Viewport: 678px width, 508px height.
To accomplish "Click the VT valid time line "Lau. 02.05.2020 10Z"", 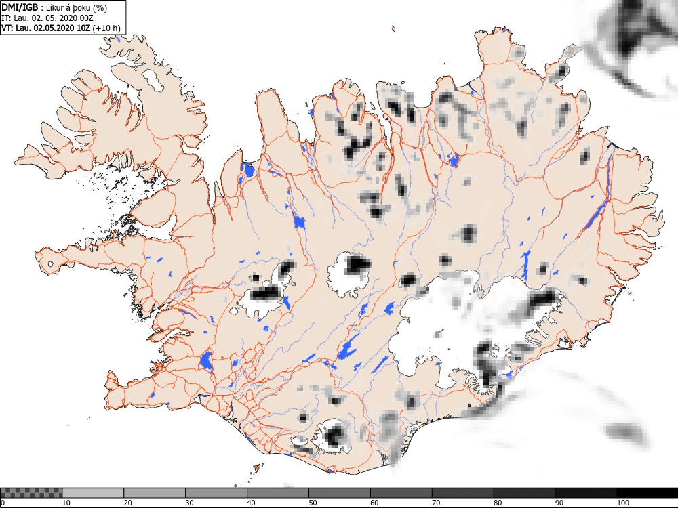I will click(x=53, y=28).
